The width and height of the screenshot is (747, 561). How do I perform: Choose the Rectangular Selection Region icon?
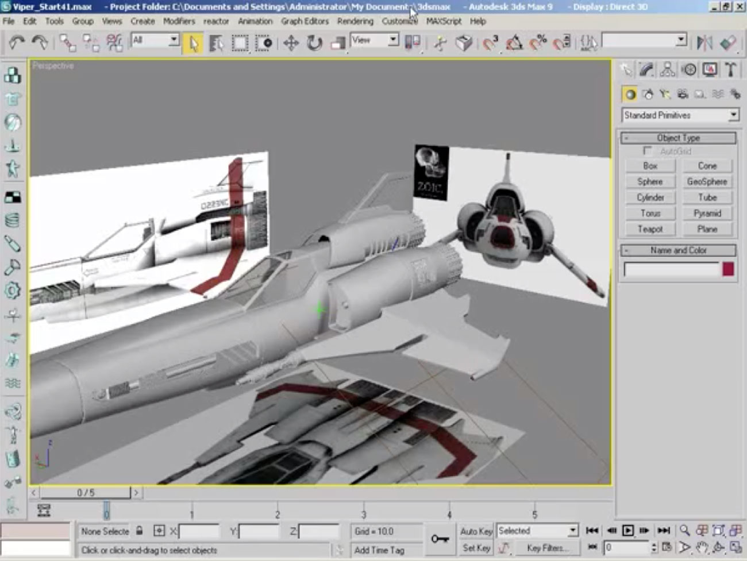click(x=240, y=43)
